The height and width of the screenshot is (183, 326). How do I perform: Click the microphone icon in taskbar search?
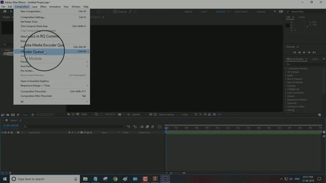pos(75,179)
